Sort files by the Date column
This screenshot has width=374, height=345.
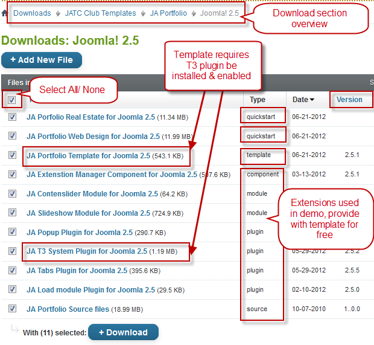(x=303, y=100)
